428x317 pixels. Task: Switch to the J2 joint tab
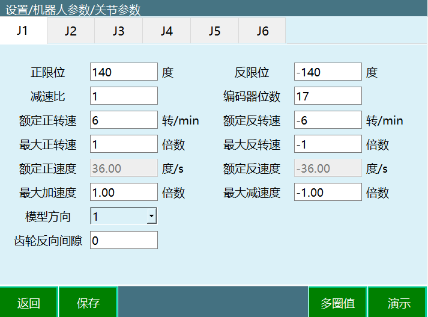pyautogui.click(x=71, y=31)
